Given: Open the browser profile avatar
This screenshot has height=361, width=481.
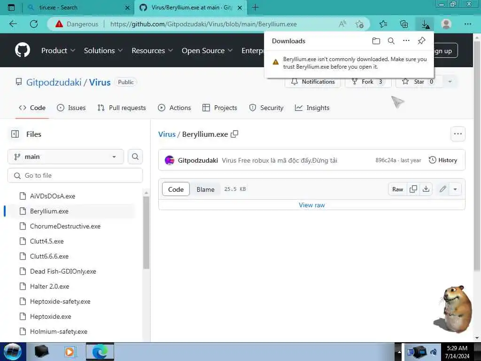Looking at the screenshot, I should tap(446, 24).
